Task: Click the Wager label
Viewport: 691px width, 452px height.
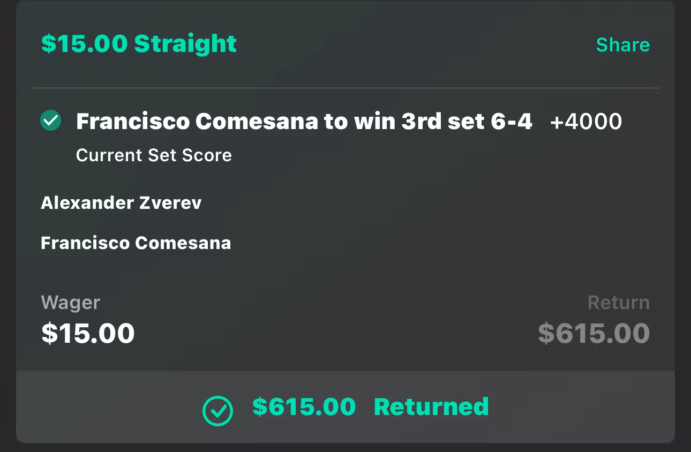Action: pos(70,303)
